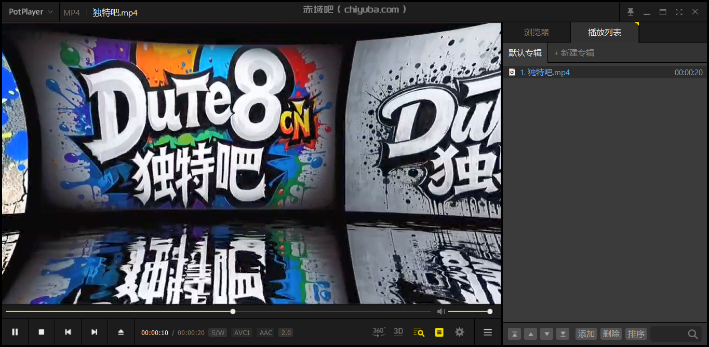Click the video display area

tap(251, 163)
